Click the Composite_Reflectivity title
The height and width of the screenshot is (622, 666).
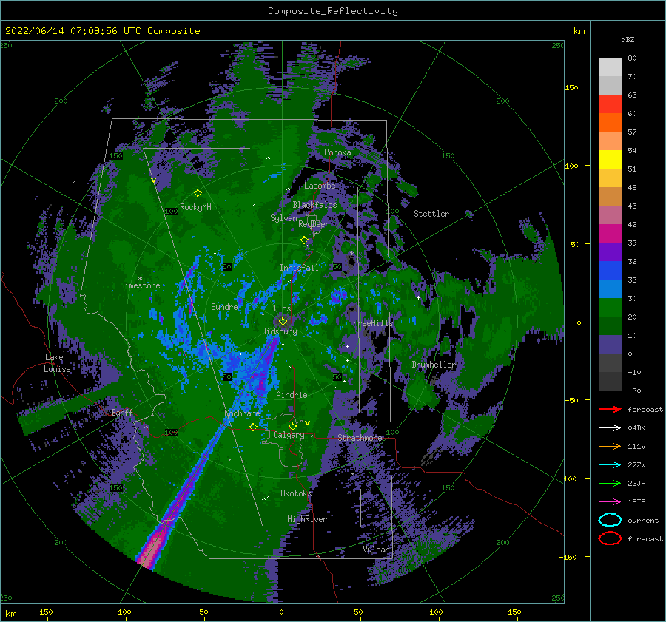pos(332,11)
